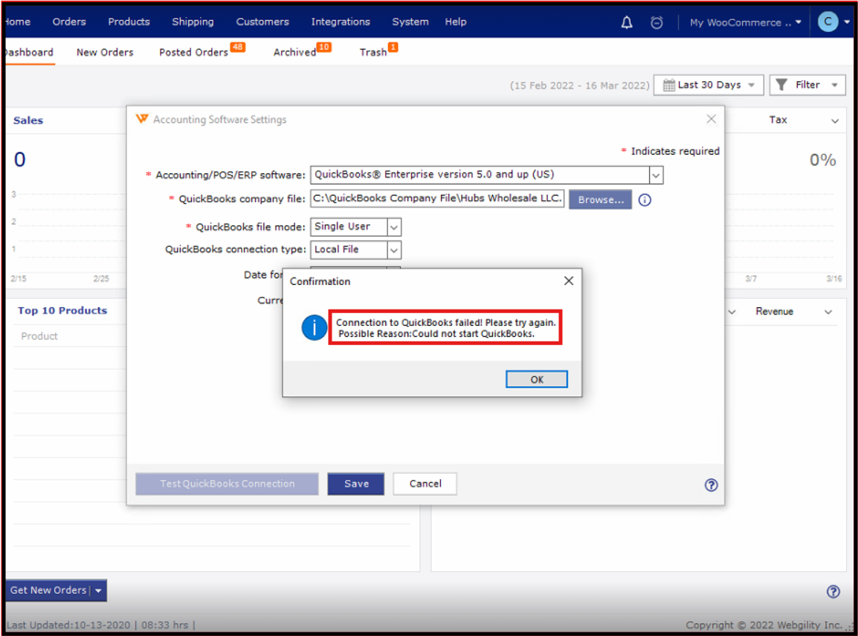Image resolution: width=858 pixels, height=636 pixels.
Task: Click the alarm clock scheduler icon
Action: pyautogui.click(x=657, y=22)
